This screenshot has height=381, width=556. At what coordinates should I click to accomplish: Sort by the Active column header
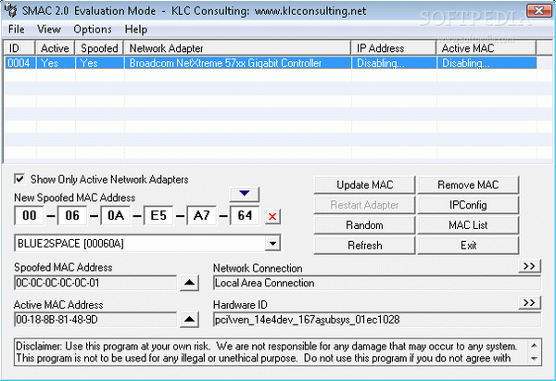[x=55, y=48]
